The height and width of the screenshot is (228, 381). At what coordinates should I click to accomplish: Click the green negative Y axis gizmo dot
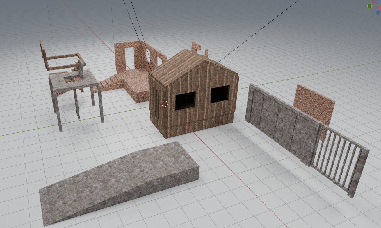point(370,6)
